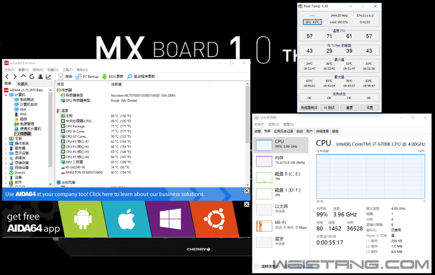Open 查看(V) menu in AIDA64

(x=23, y=70)
